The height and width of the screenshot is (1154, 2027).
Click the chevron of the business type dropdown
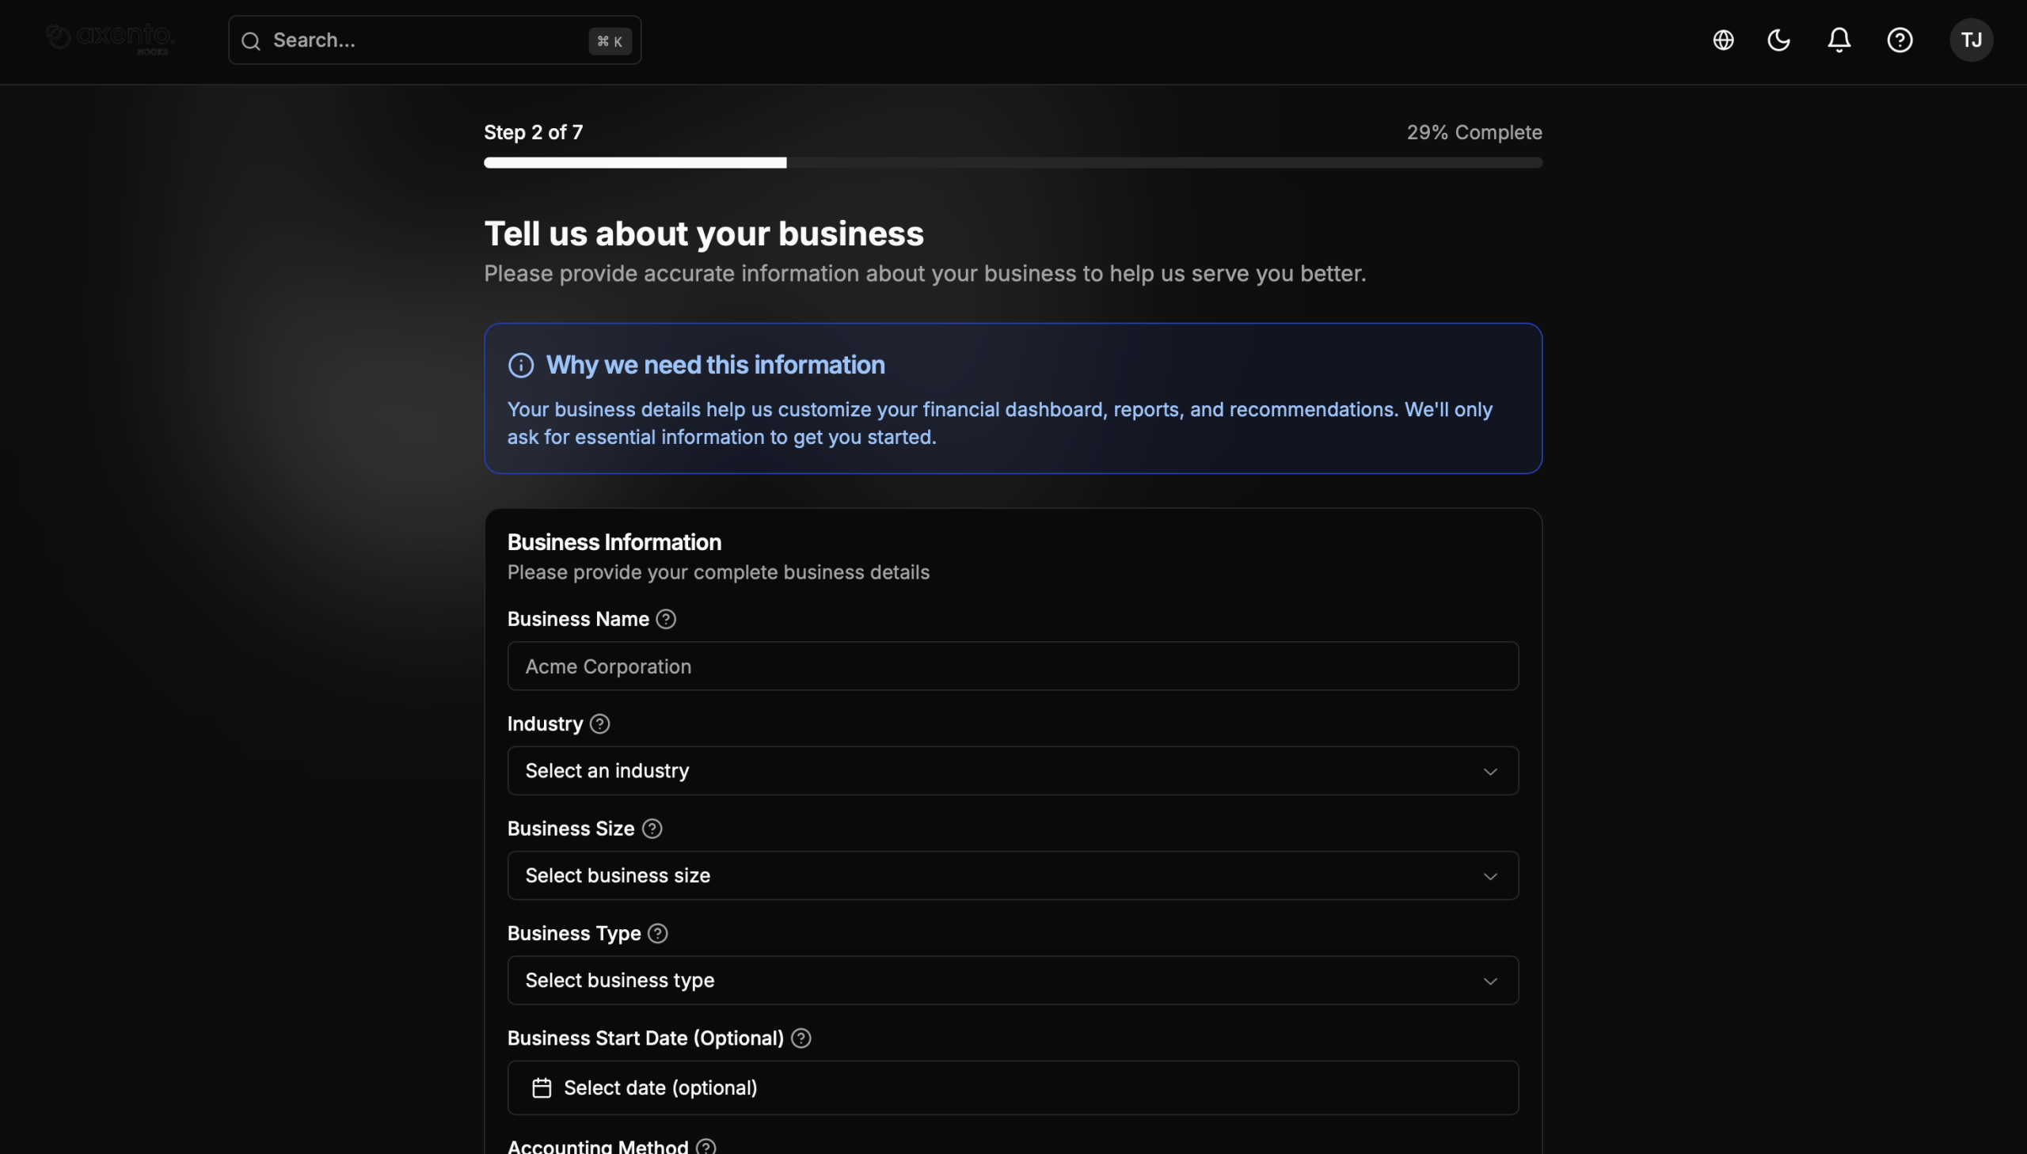click(x=1489, y=981)
